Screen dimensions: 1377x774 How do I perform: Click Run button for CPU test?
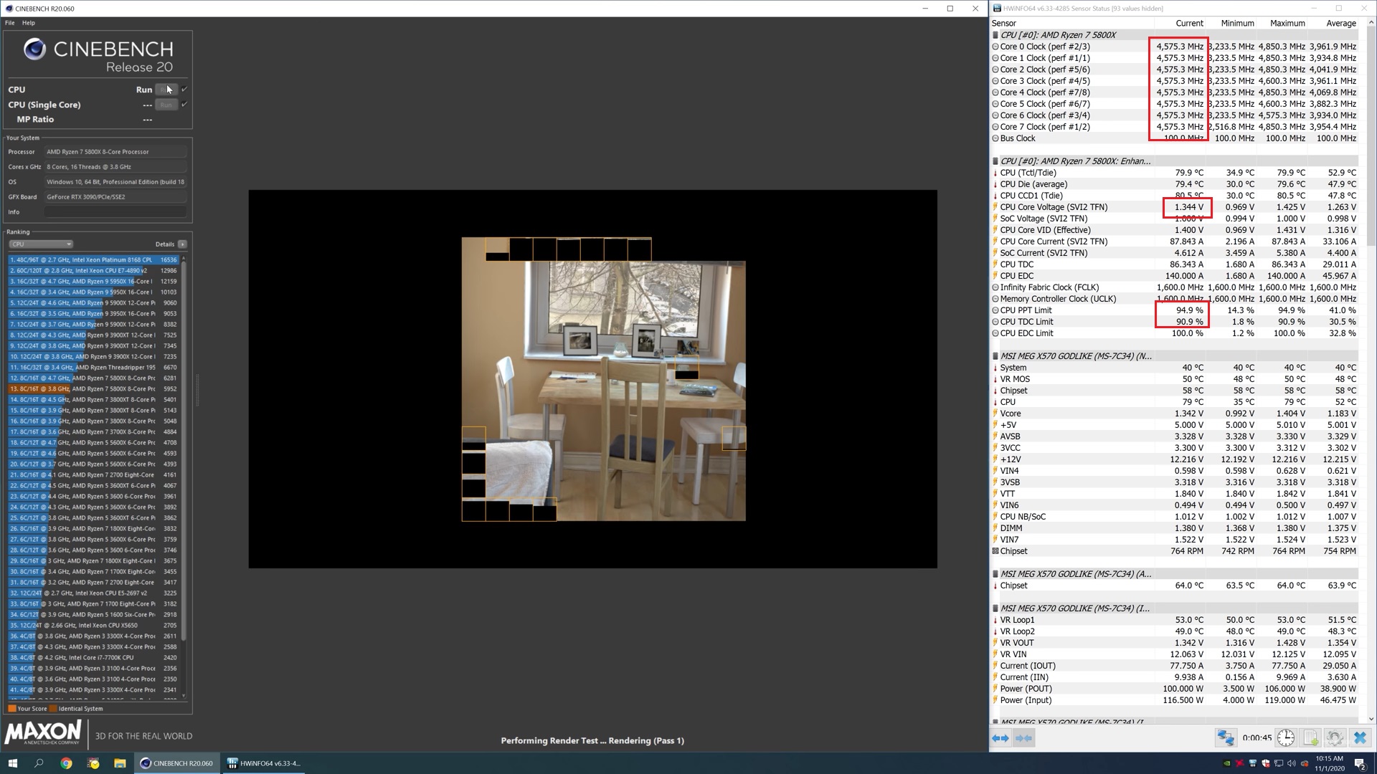[x=166, y=90]
